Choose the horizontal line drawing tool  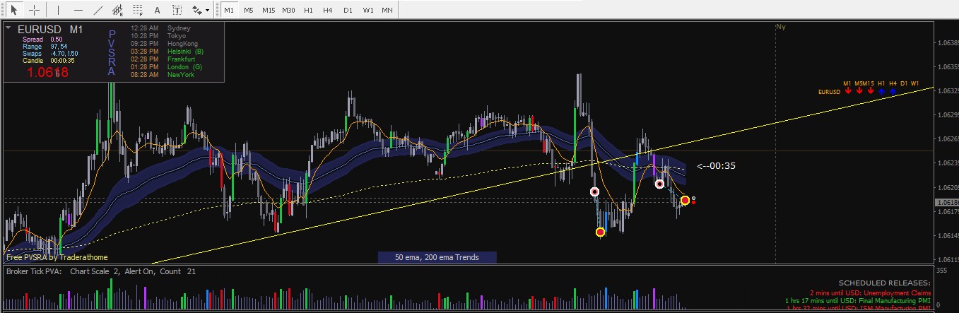(x=78, y=11)
